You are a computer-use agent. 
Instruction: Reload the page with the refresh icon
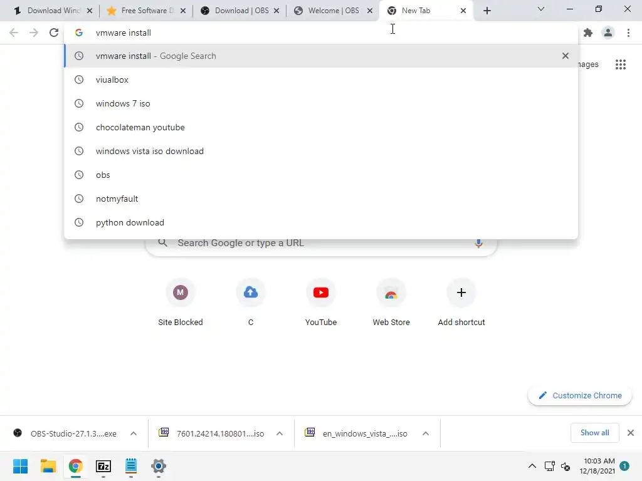point(54,33)
